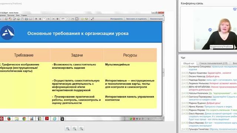The image size is (237, 133).
Task: Click the Adobe Reader taskbar icon
Action: [47, 119]
